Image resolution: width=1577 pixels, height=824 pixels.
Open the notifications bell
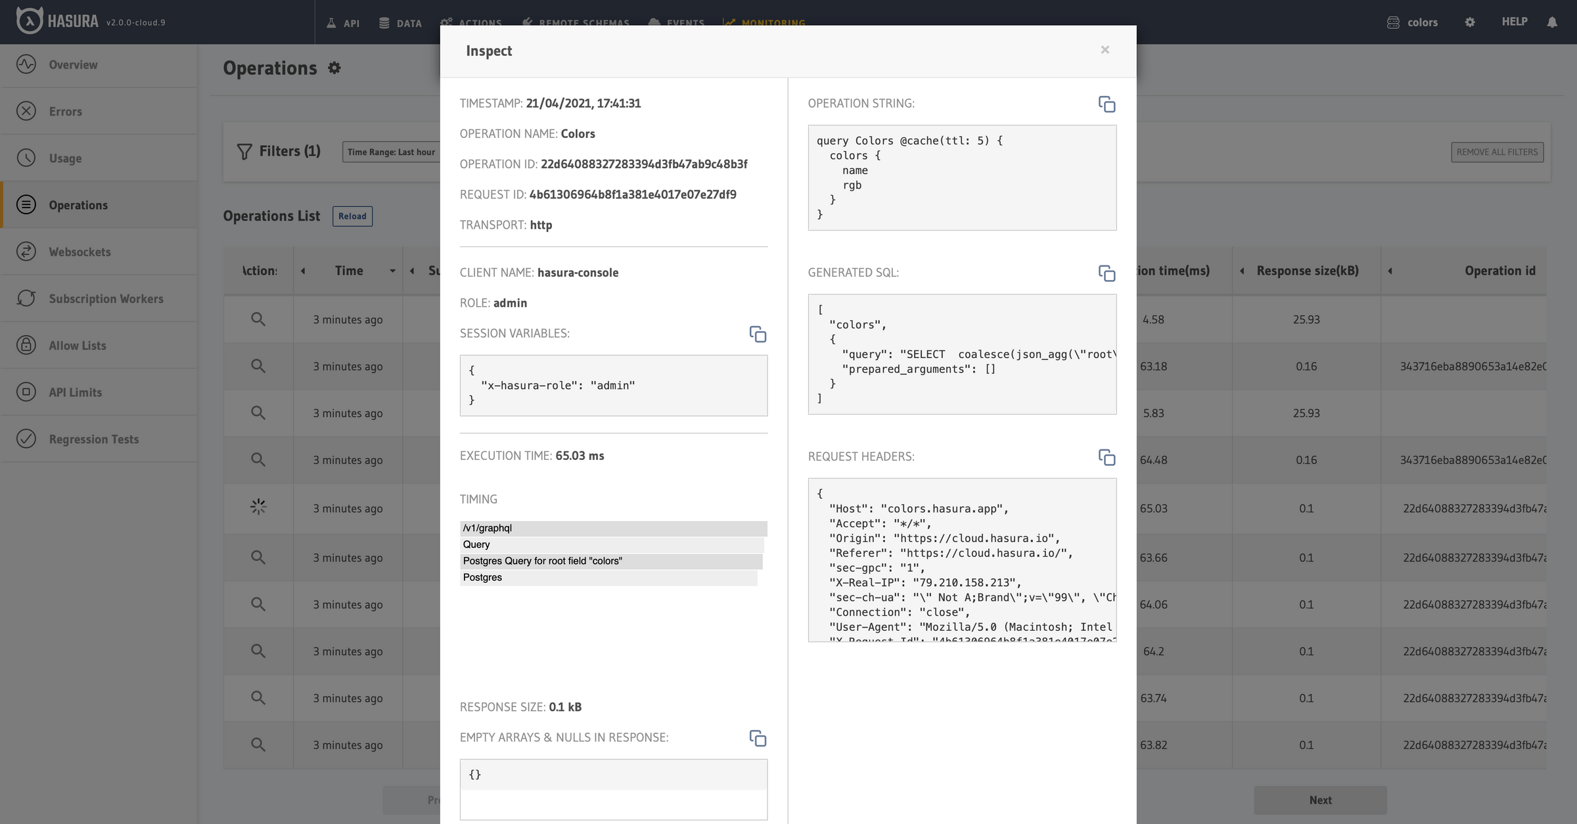coord(1552,22)
